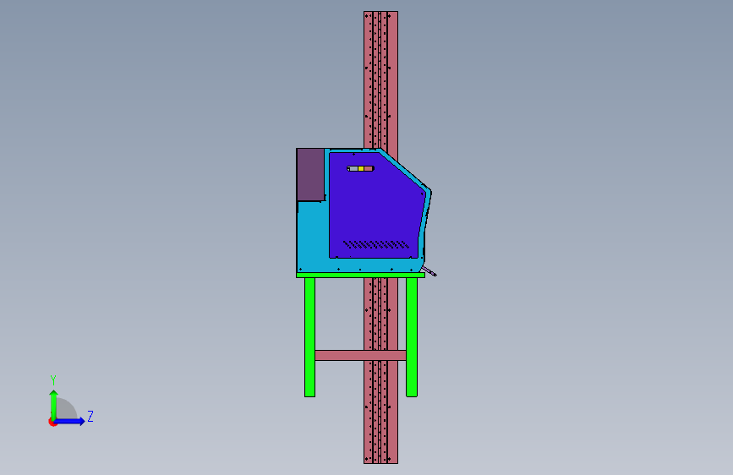Pick the tall pink vertical column above the machine
This screenshot has height=475, width=733.
click(381, 79)
